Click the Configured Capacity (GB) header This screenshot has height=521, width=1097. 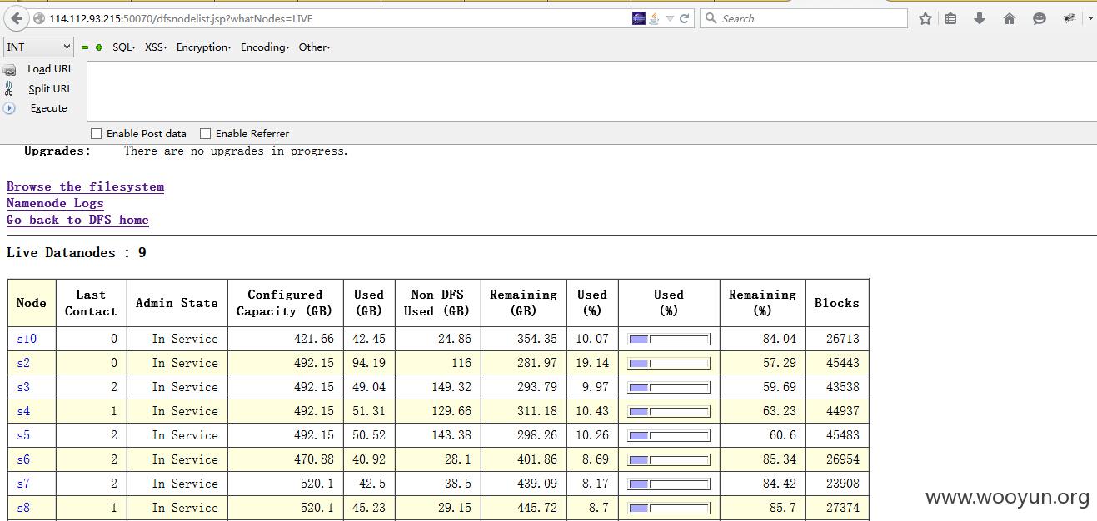pos(285,303)
